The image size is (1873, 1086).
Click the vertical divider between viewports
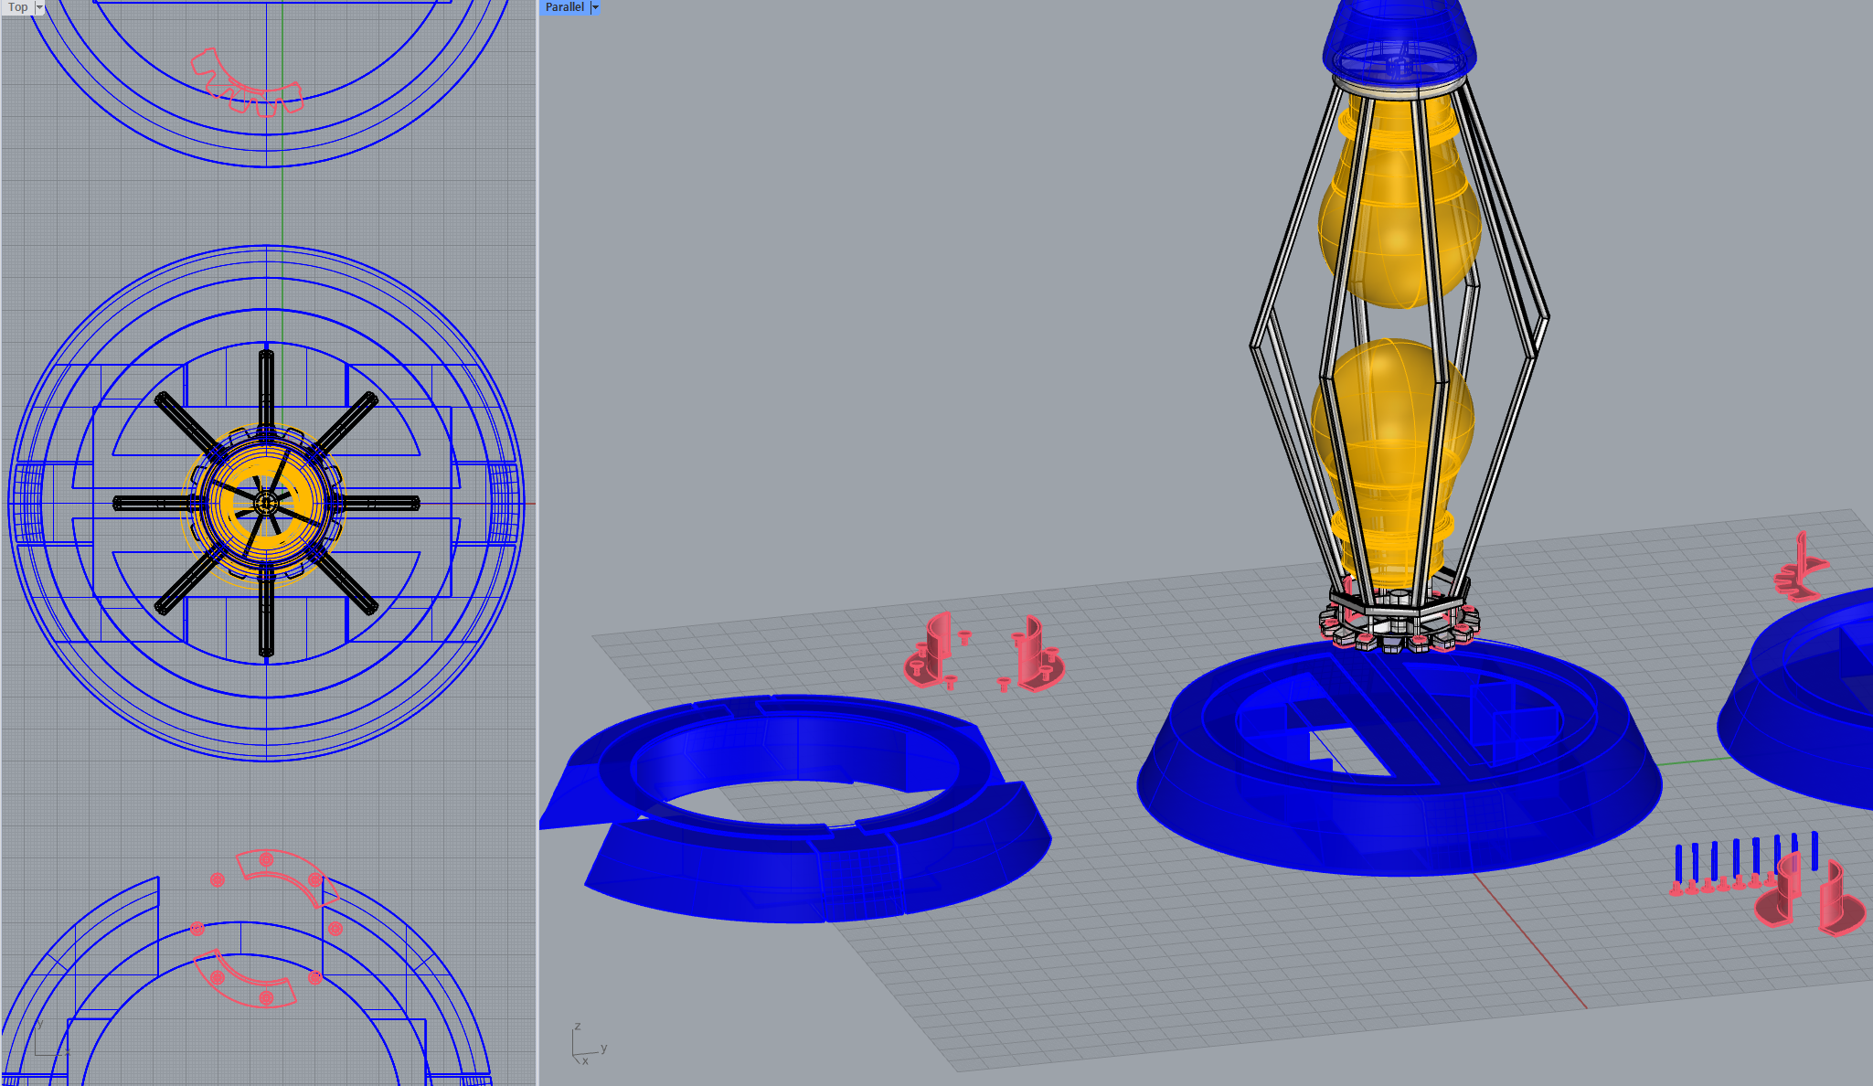coord(537,543)
